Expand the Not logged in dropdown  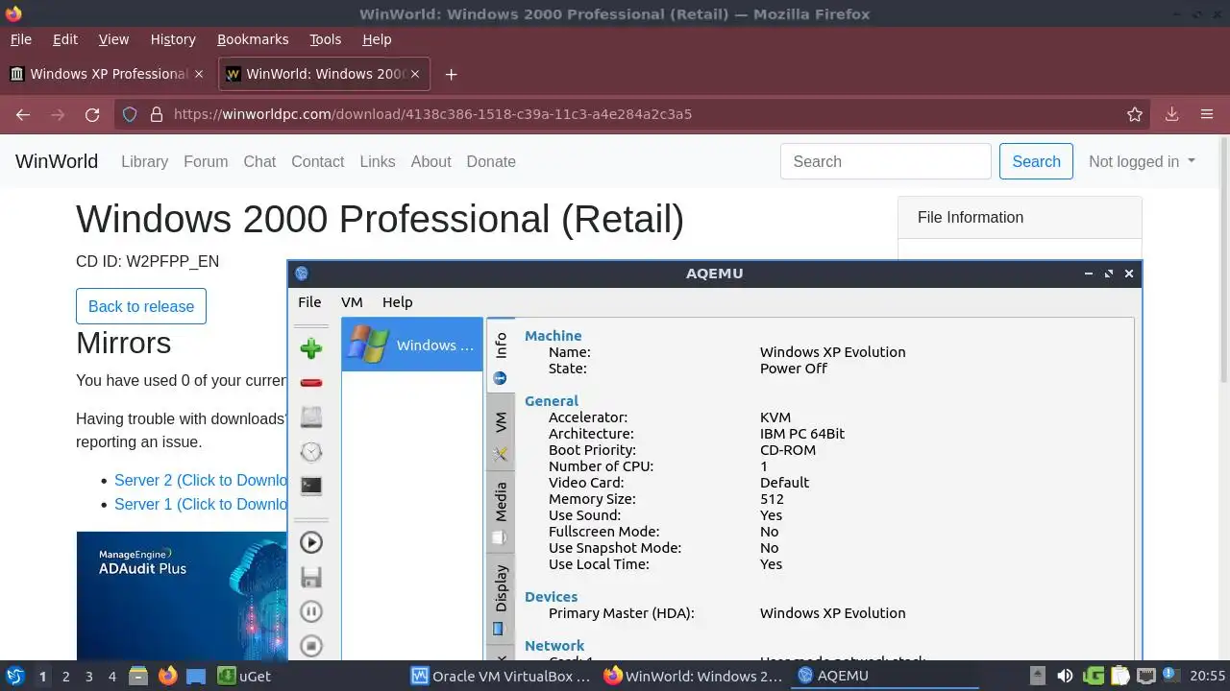coord(1142,161)
